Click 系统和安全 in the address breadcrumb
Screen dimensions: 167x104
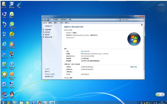click(x=64, y=20)
